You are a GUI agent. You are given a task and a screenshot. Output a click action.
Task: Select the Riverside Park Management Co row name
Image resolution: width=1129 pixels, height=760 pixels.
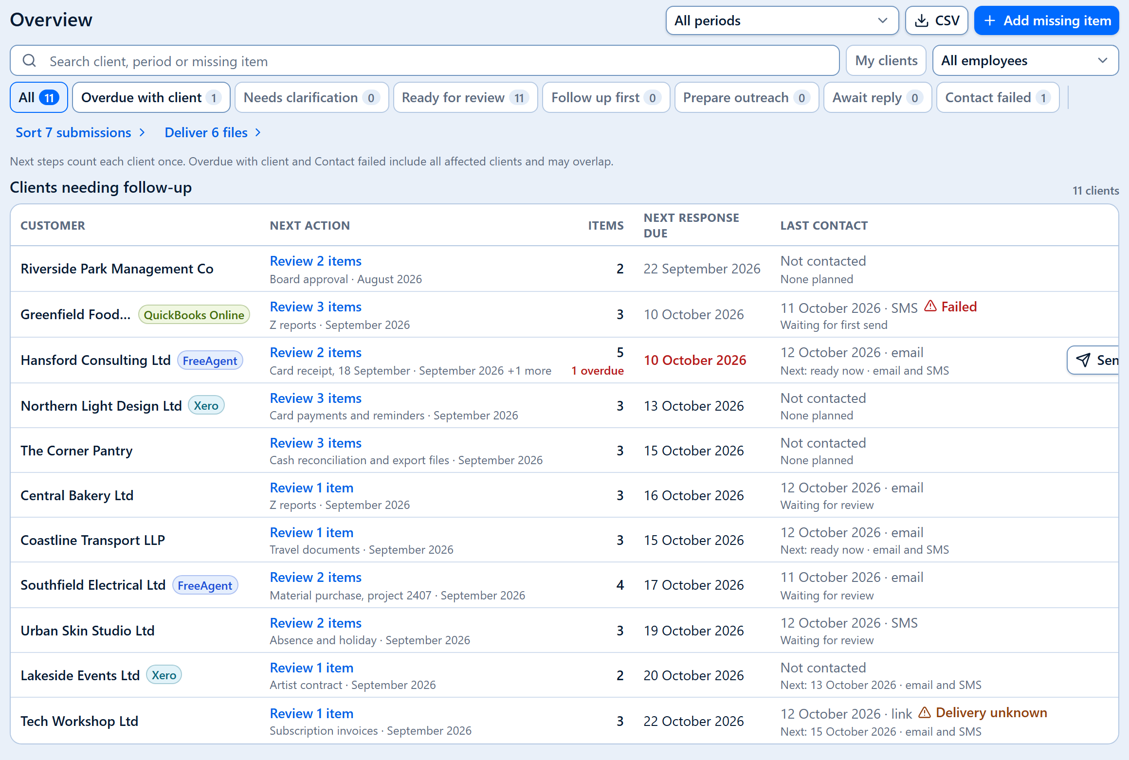point(117,269)
